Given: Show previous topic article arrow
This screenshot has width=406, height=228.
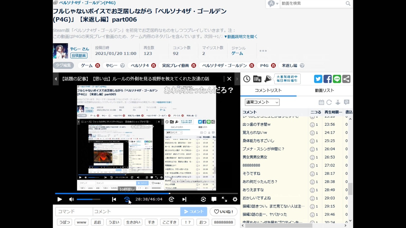Looking at the screenshot, I should [56, 79].
